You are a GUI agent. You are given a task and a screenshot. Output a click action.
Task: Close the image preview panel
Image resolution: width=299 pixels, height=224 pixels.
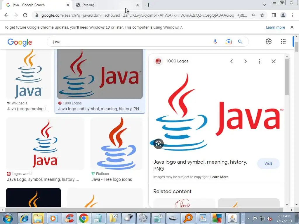coord(274,61)
